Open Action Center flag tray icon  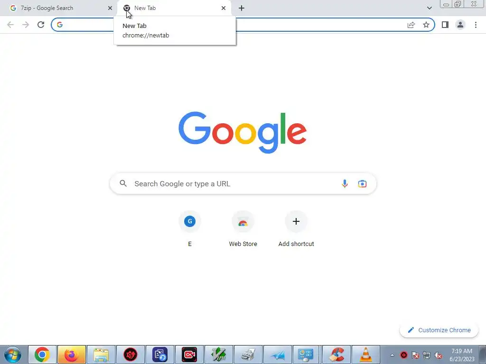pos(415,355)
